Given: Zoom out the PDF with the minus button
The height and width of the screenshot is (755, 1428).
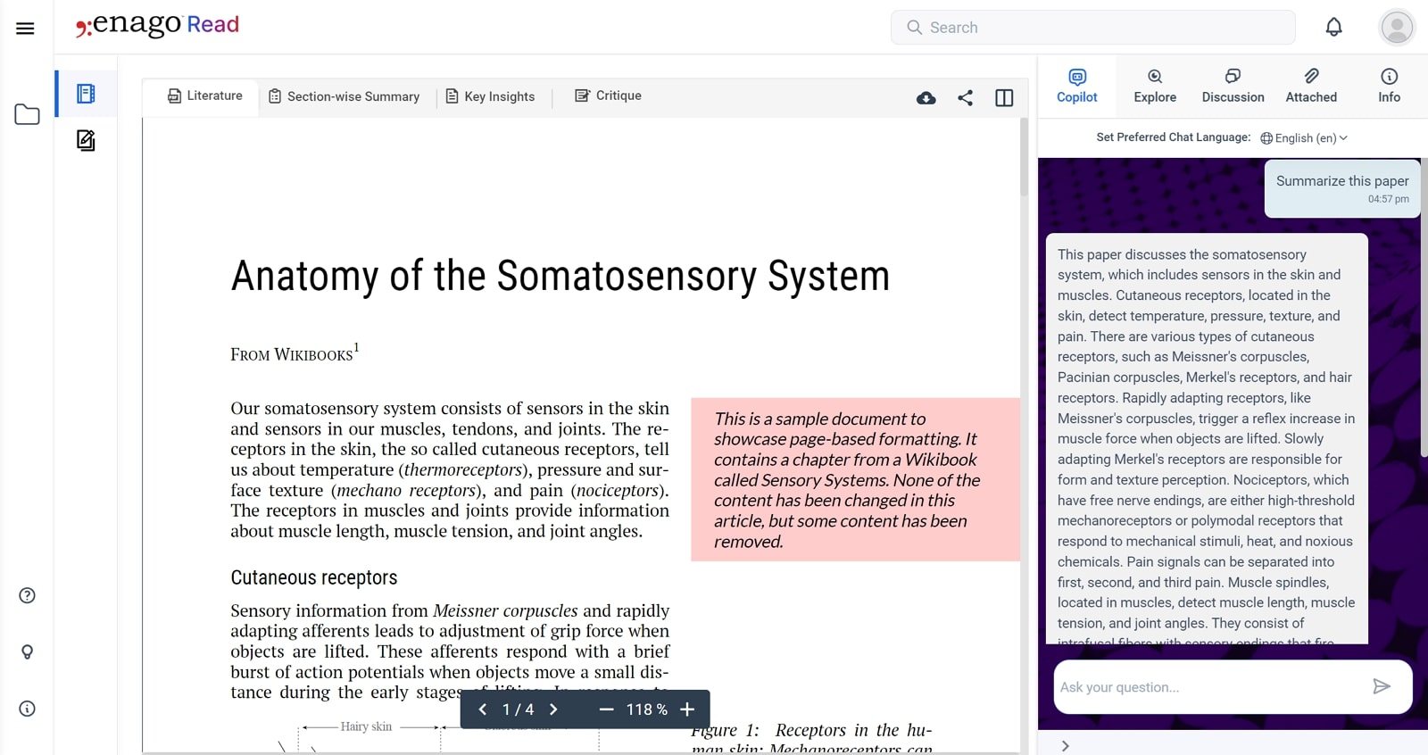Looking at the screenshot, I should click(606, 709).
